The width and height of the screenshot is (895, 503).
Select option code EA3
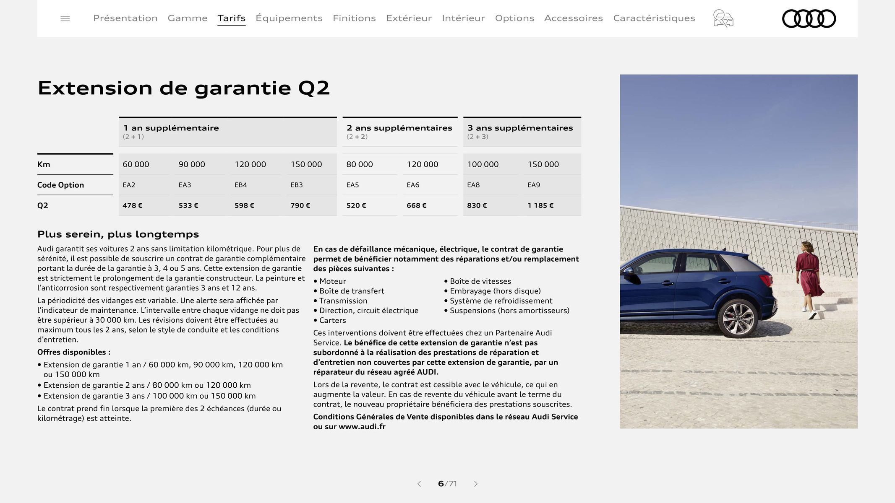coord(185,185)
